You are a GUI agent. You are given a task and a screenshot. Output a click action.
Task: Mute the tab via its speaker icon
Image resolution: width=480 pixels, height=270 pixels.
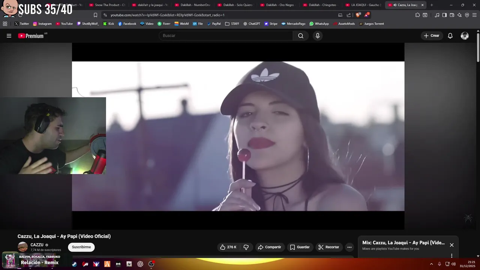point(395,5)
